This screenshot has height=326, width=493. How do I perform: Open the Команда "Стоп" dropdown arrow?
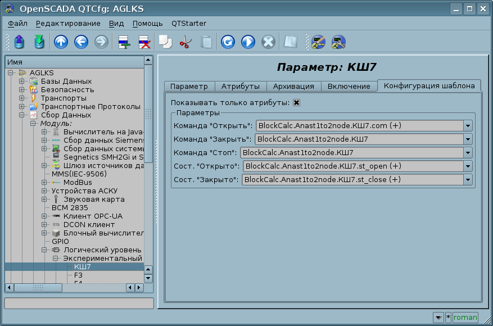(468, 152)
